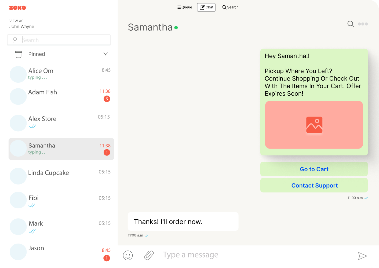The height and width of the screenshot is (268, 379).
Task: Click Samantha's unread badge in chat list
Action: point(107,153)
